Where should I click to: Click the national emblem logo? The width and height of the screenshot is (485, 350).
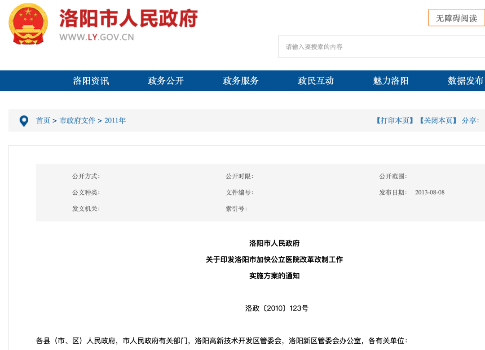pos(28,24)
